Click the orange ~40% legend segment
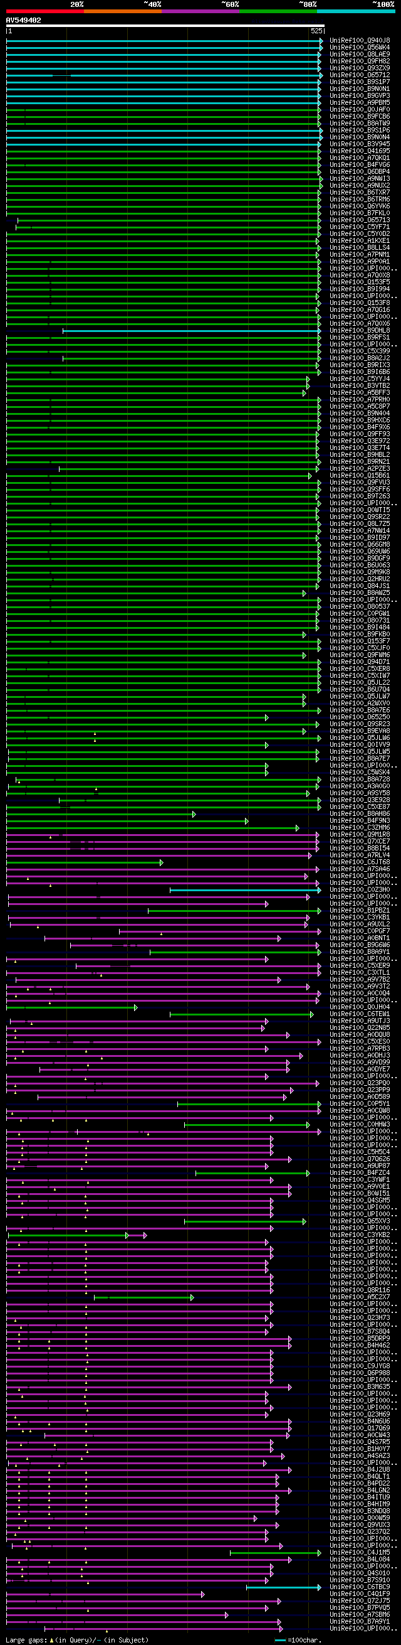Viewport: 401px width, 1645px height. coord(122,11)
